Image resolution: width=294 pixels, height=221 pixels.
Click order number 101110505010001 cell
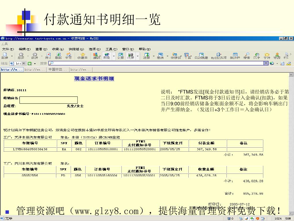[103, 149]
